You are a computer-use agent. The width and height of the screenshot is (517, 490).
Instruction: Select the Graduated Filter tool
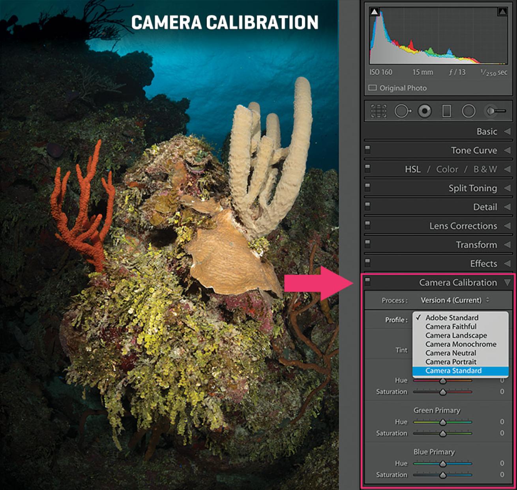(446, 111)
